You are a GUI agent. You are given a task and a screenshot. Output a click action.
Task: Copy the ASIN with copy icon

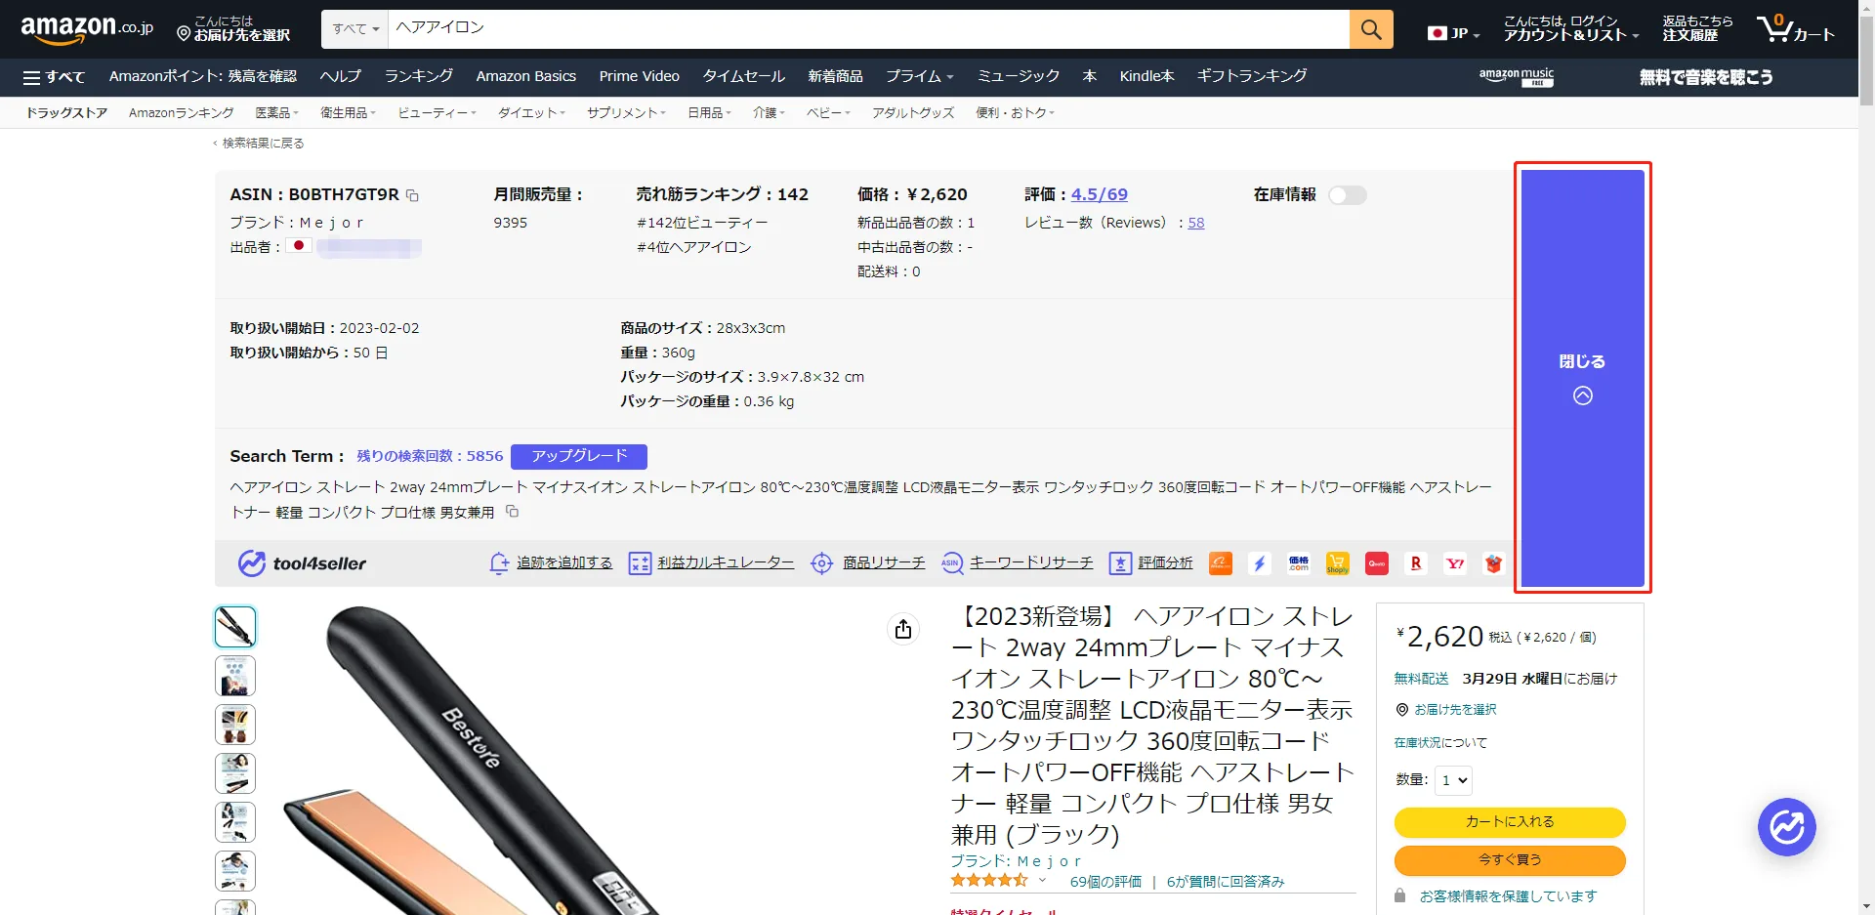coord(412,195)
